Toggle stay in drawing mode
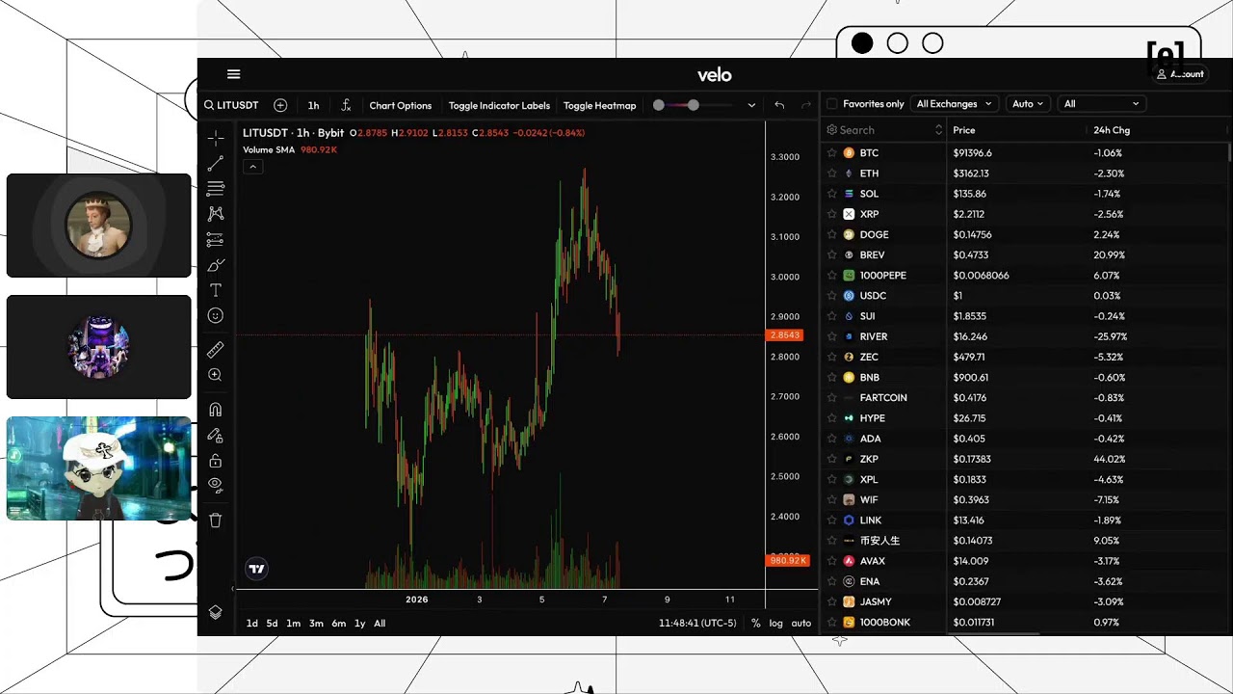 click(x=215, y=436)
